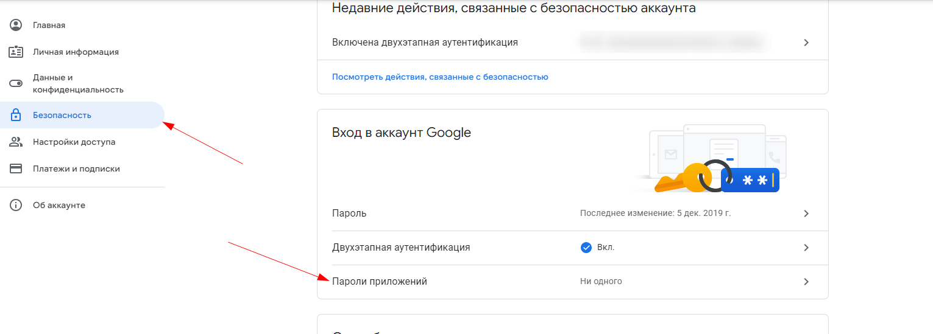Click the Payments credit card icon
The width and height of the screenshot is (933, 334).
tap(16, 169)
